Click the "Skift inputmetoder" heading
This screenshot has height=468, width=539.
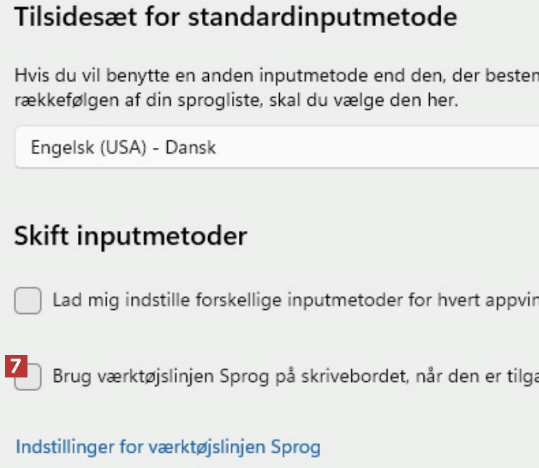pyautogui.click(x=130, y=237)
